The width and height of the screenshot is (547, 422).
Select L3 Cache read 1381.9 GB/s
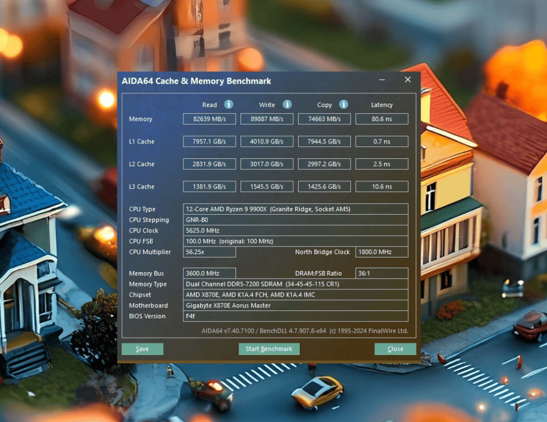coord(209,187)
